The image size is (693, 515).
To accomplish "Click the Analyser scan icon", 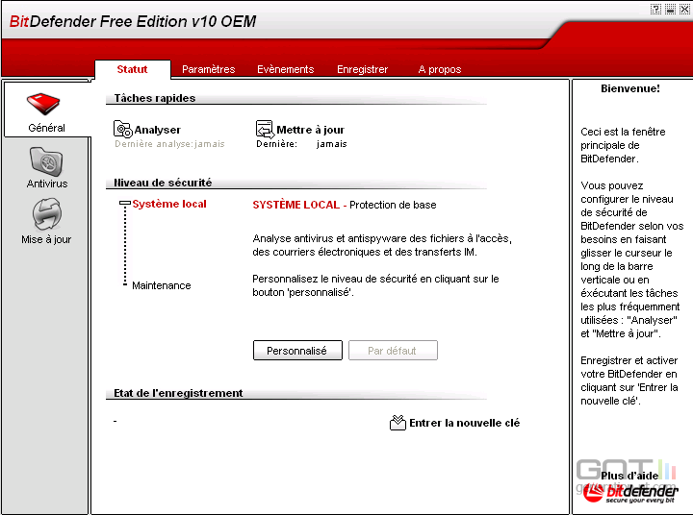I will 123,129.
